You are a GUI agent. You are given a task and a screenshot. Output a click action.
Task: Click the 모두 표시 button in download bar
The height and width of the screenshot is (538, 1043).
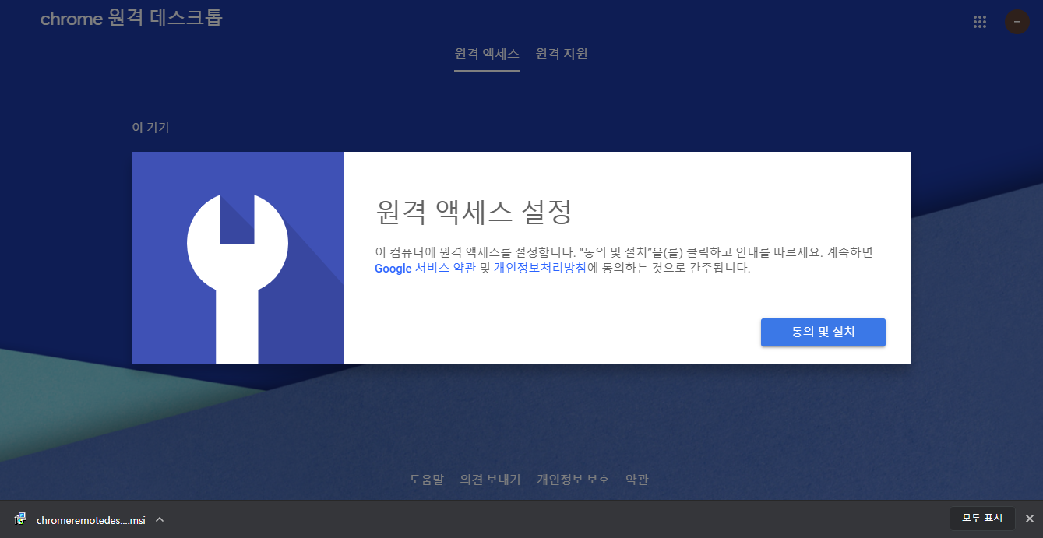[x=981, y=519]
